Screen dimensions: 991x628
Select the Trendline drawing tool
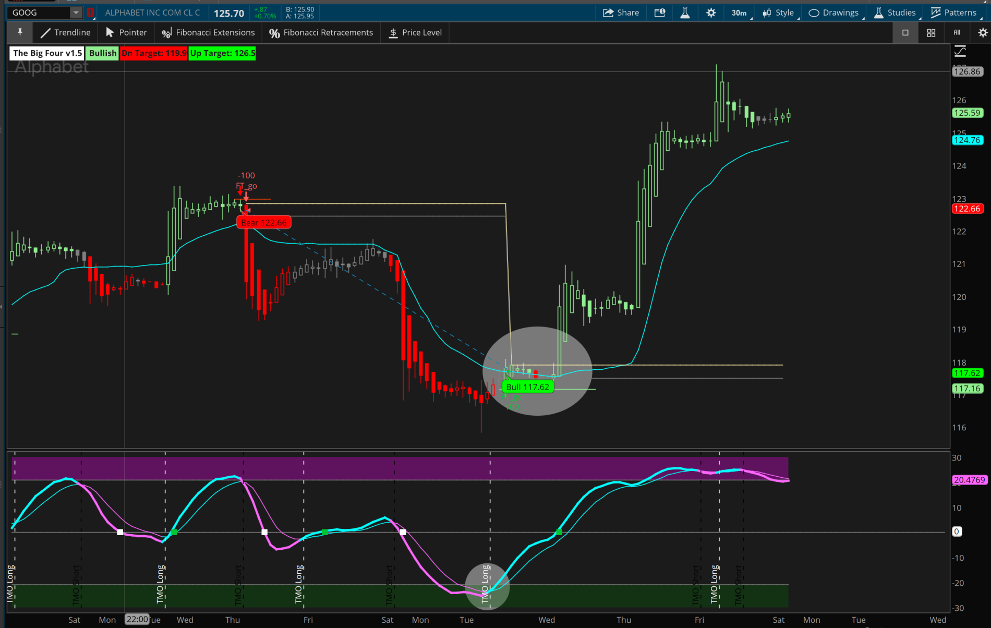click(x=66, y=32)
